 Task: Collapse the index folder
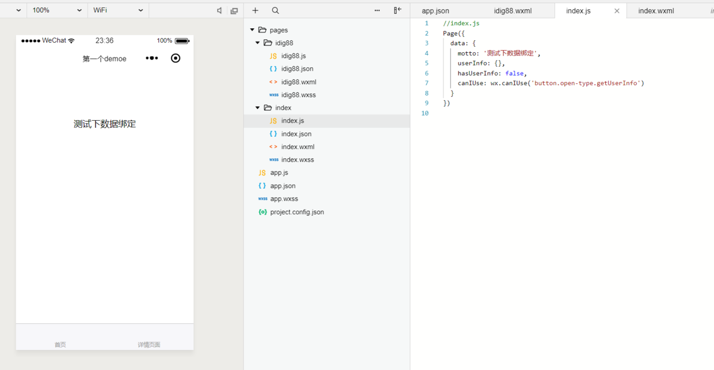258,108
